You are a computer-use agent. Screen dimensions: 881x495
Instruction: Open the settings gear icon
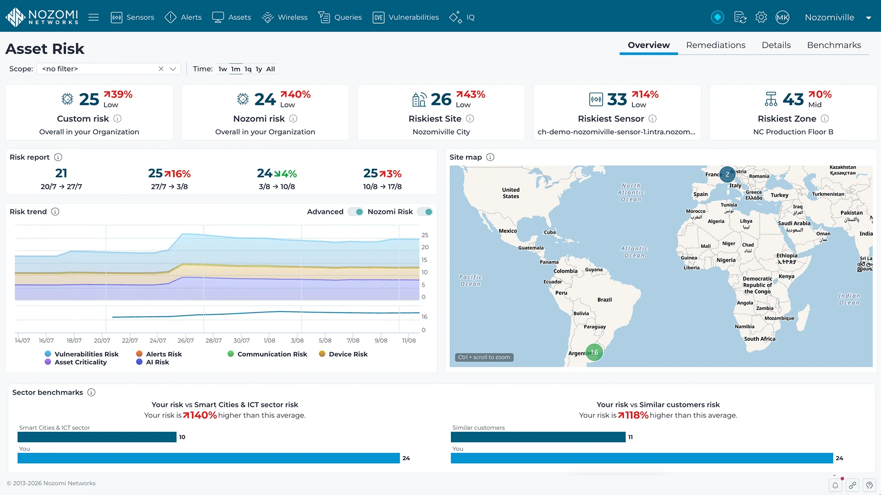click(x=761, y=17)
